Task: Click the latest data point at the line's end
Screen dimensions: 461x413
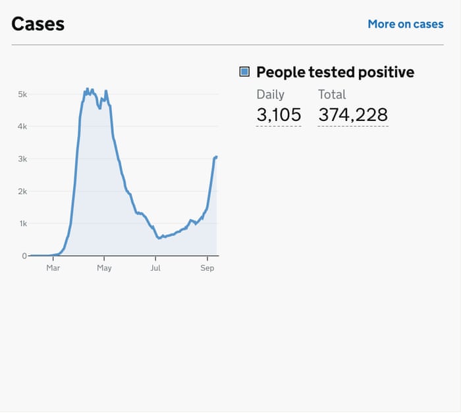Action: point(217,157)
